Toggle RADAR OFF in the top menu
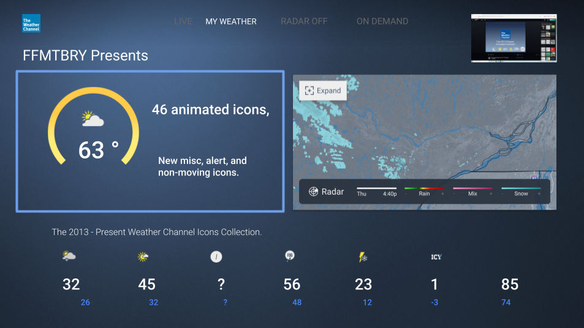Screen dimensions: 584x328 coord(304,21)
